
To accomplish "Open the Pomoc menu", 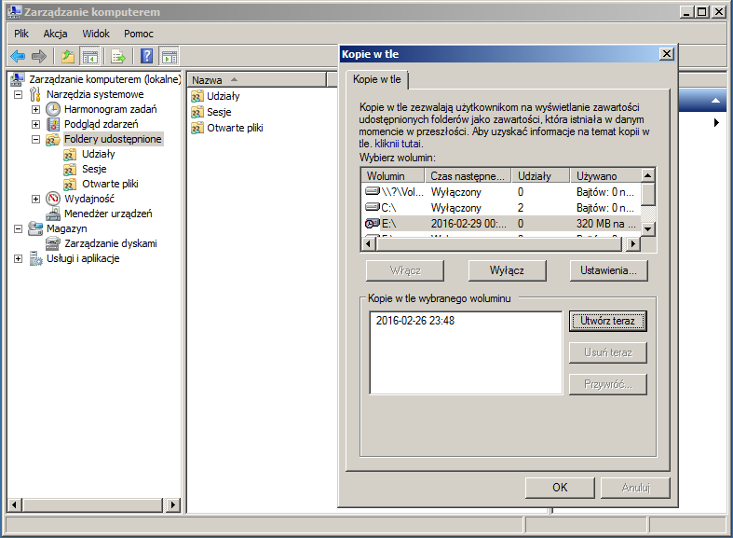I will pyautogui.click(x=139, y=34).
